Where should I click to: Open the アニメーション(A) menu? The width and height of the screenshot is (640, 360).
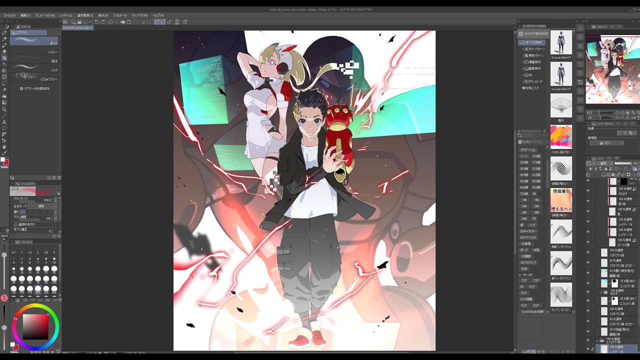click(x=45, y=15)
